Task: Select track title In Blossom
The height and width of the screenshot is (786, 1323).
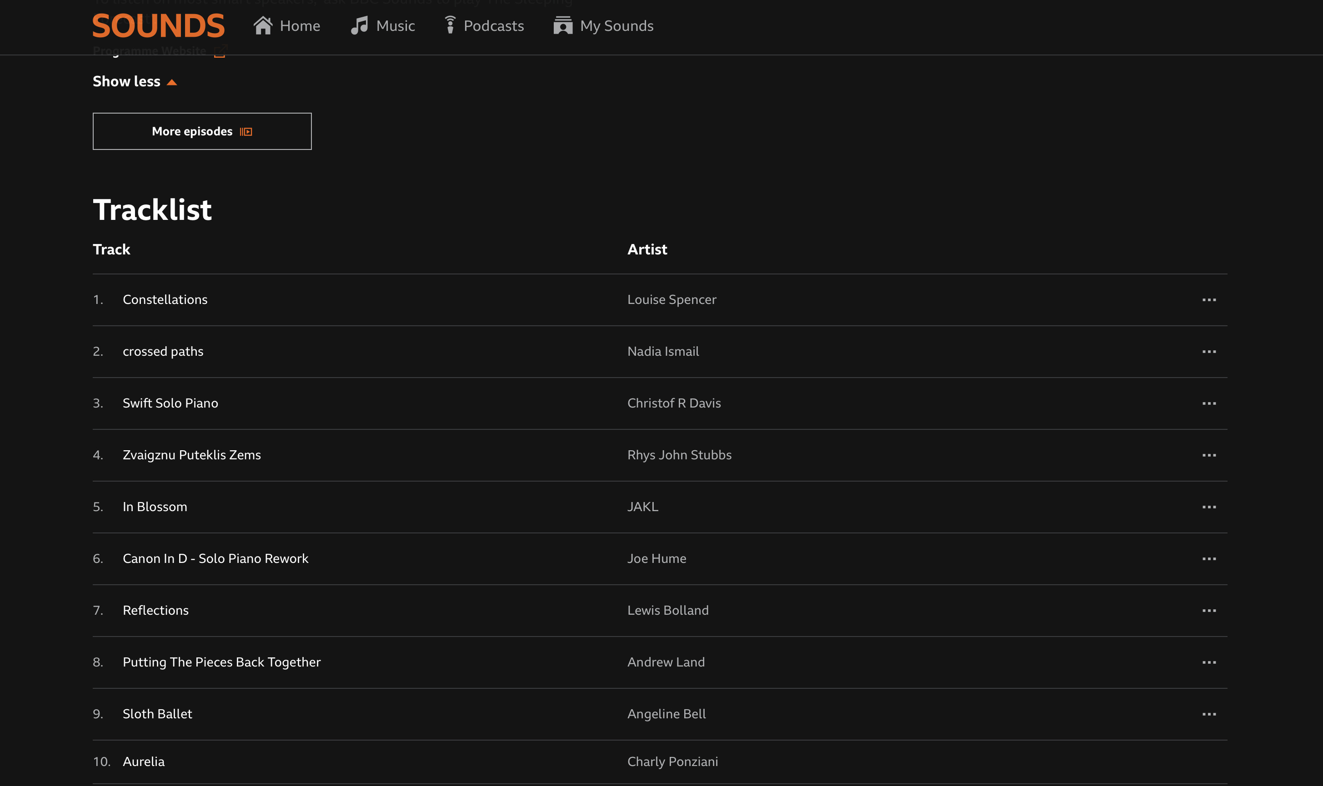Action: (x=155, y=507)
